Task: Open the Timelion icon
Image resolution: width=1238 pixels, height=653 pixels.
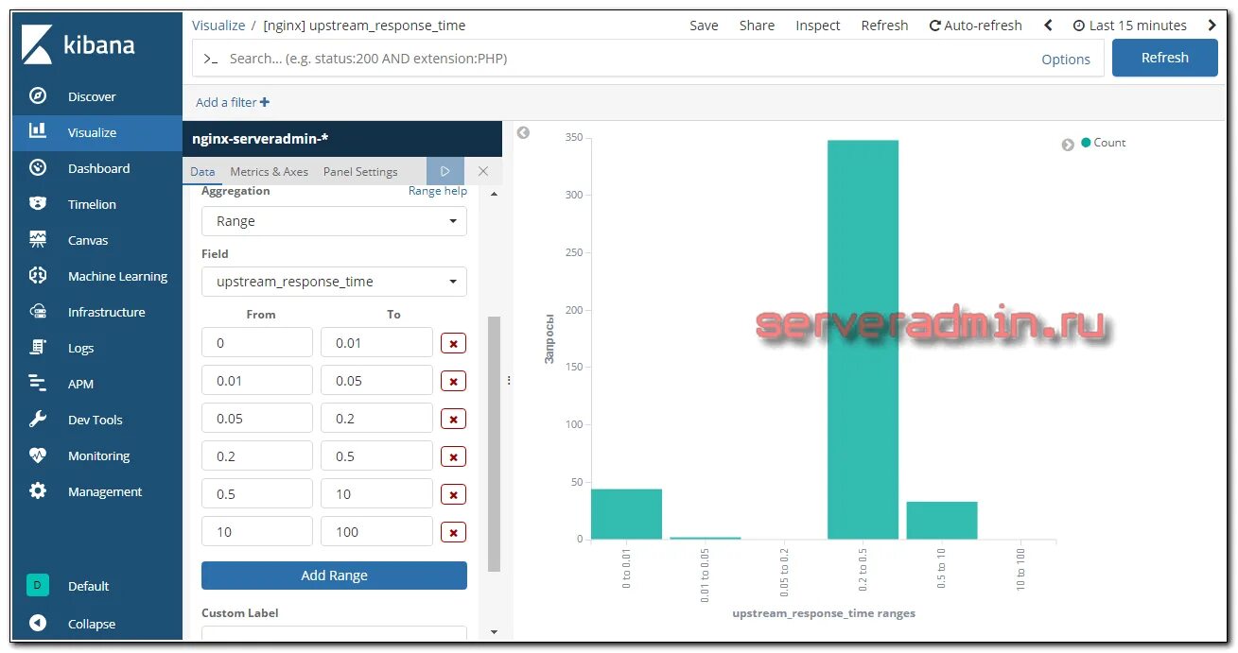Action: tap(38, 203)
